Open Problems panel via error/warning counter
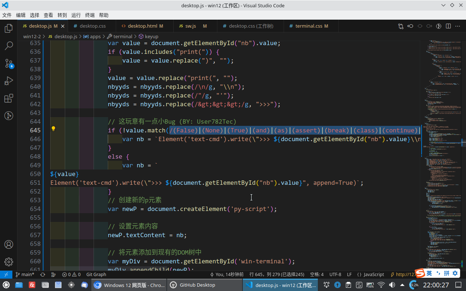 (71, 274)
